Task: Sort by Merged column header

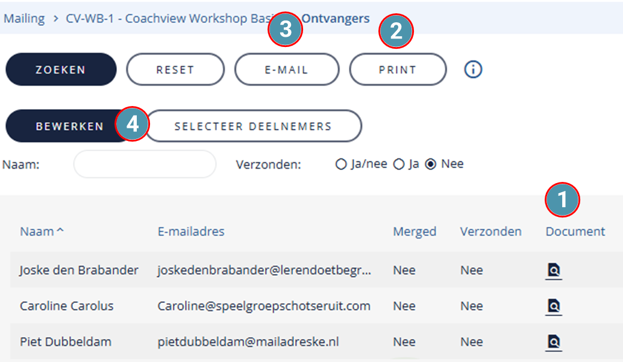Action: click(415, 232)
